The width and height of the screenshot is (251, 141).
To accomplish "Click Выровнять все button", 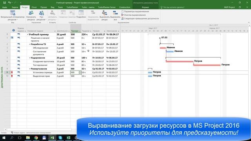I will tap(115, 15).
